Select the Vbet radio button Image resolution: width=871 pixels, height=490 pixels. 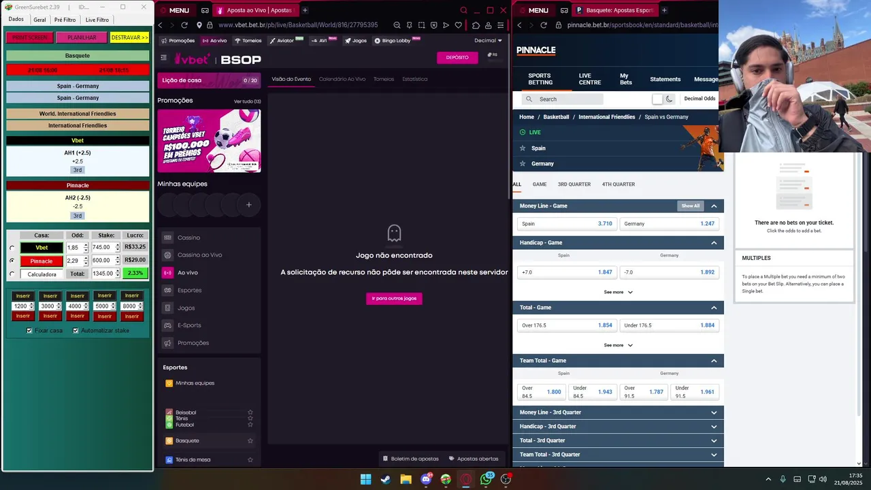coord(12,248)
